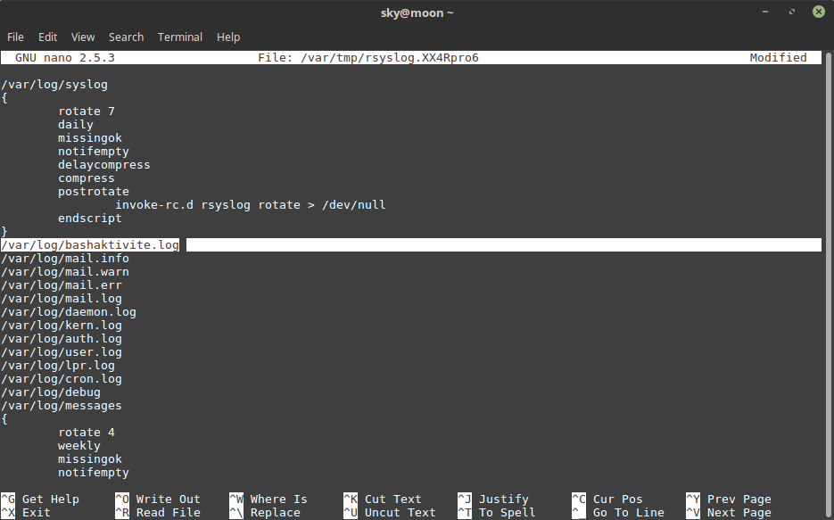Viewport: 834px width, 520px height.
Task: Open the Terminal menu
Action: tap(180, 37)
